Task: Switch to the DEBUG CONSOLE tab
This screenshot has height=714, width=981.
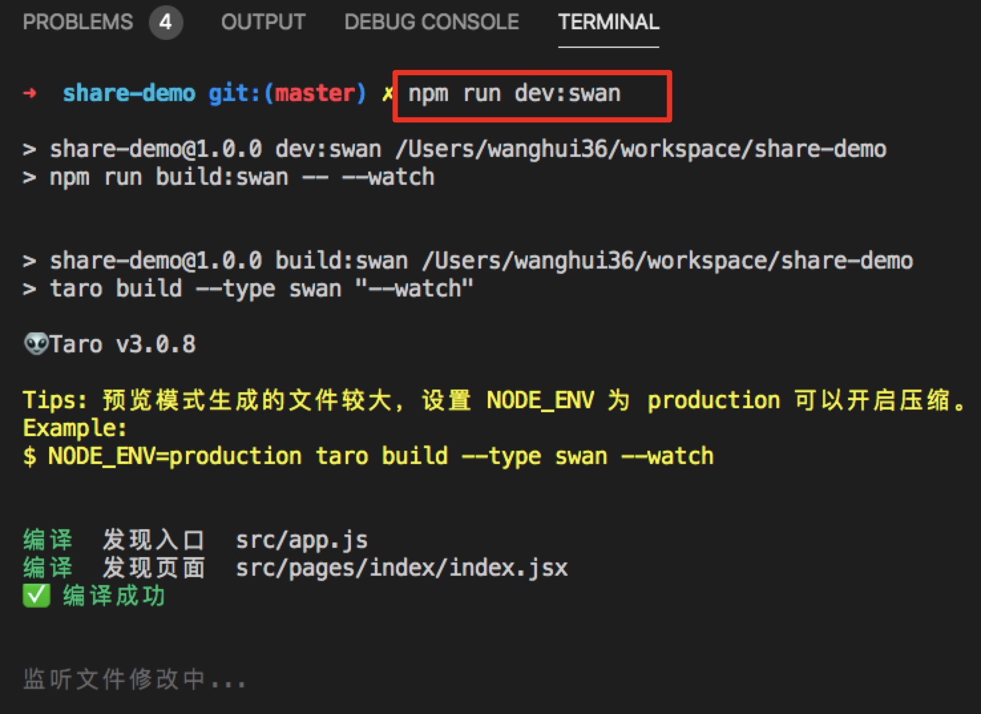Action: pos(431,22)
